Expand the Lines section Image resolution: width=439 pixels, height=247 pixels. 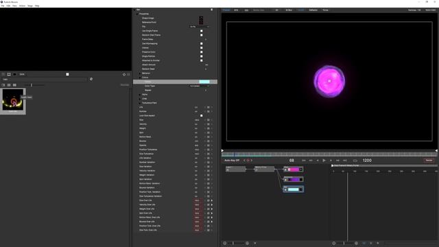point(140,99)
